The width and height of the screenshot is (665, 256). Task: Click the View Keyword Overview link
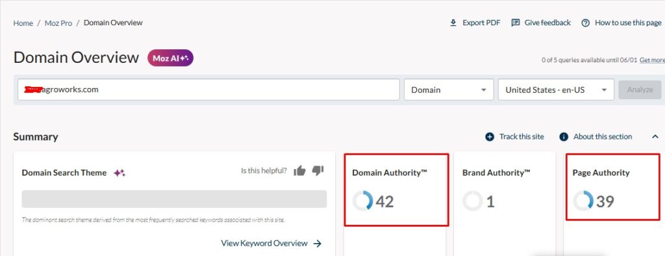pyautogui.click(x=264, y=243)
